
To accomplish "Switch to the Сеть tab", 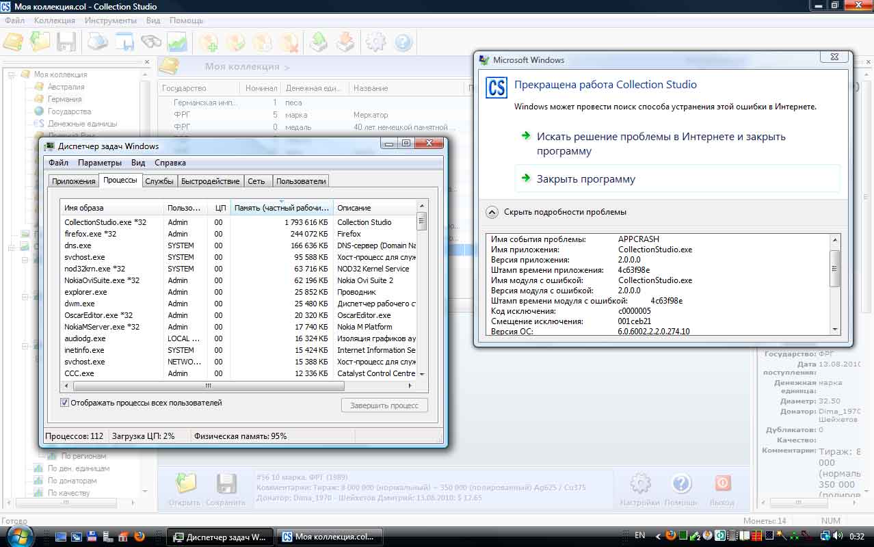I will coord(257,181).
